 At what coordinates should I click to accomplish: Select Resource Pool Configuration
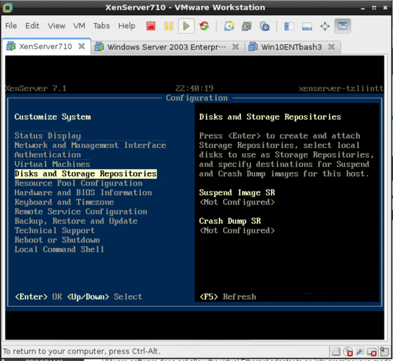coord(78,183)
